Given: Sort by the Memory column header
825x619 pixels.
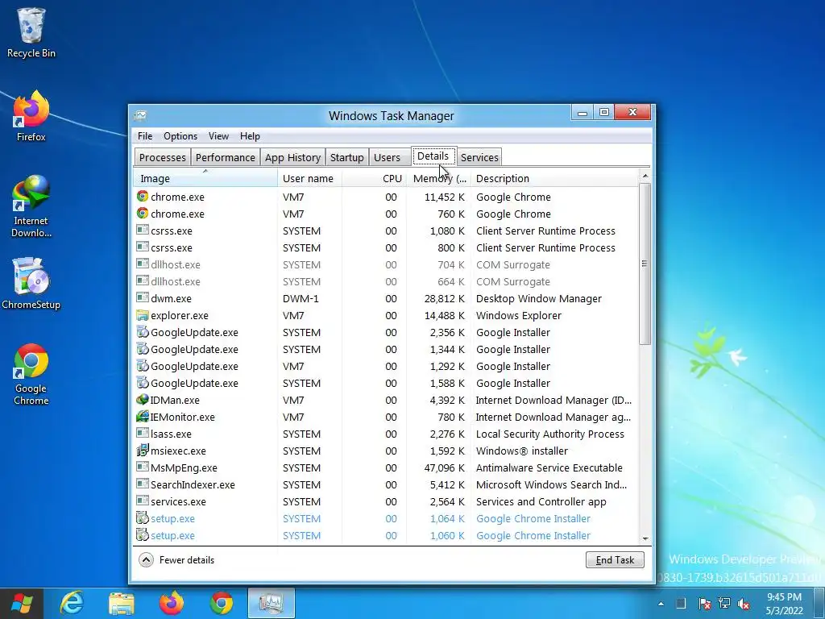Looking at the screenshot, I should [438, 178].
